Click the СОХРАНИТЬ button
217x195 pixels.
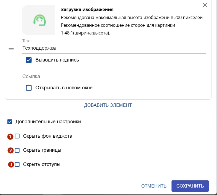190,186
